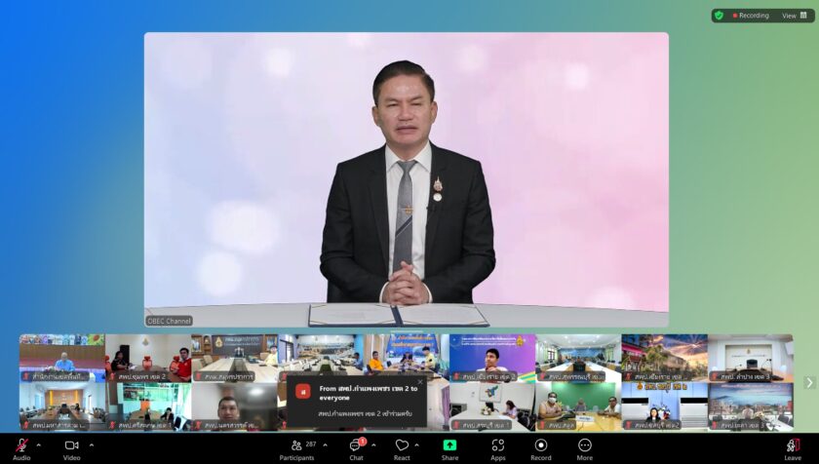Open the Apps panel
819x464 pixels.
click(497, 446)
